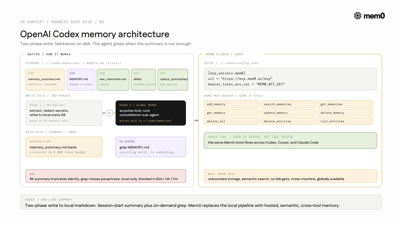Click the Phase 1 per-rollout box
The width and height of the screenshot is (402, 226).
(64, 113)
